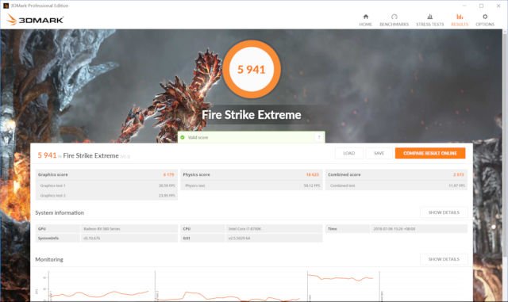Click the SAVE button
508x302 pixels.
(x=379, y=153)
